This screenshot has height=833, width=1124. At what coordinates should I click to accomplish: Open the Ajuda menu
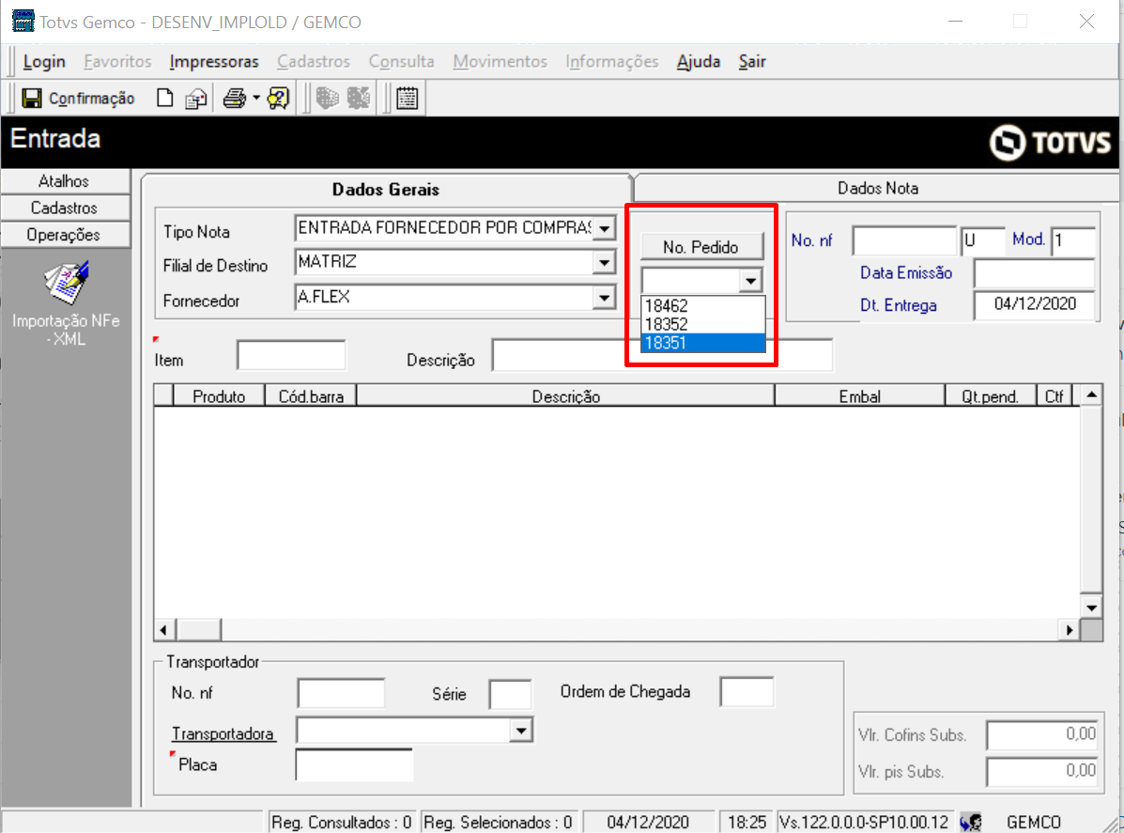click(698, 62)
